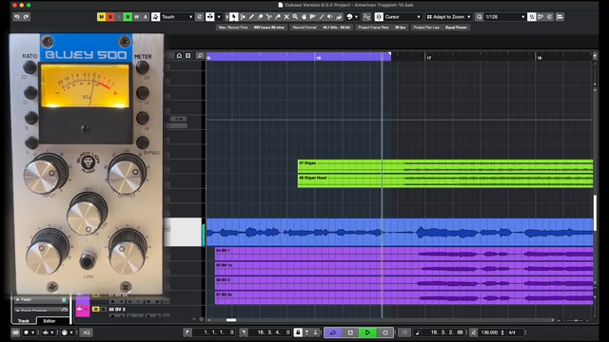The height and width of the screenshot is (342, 609).
Task: Click the INPUT knob on Bluey 500
Action: point(45,174)
